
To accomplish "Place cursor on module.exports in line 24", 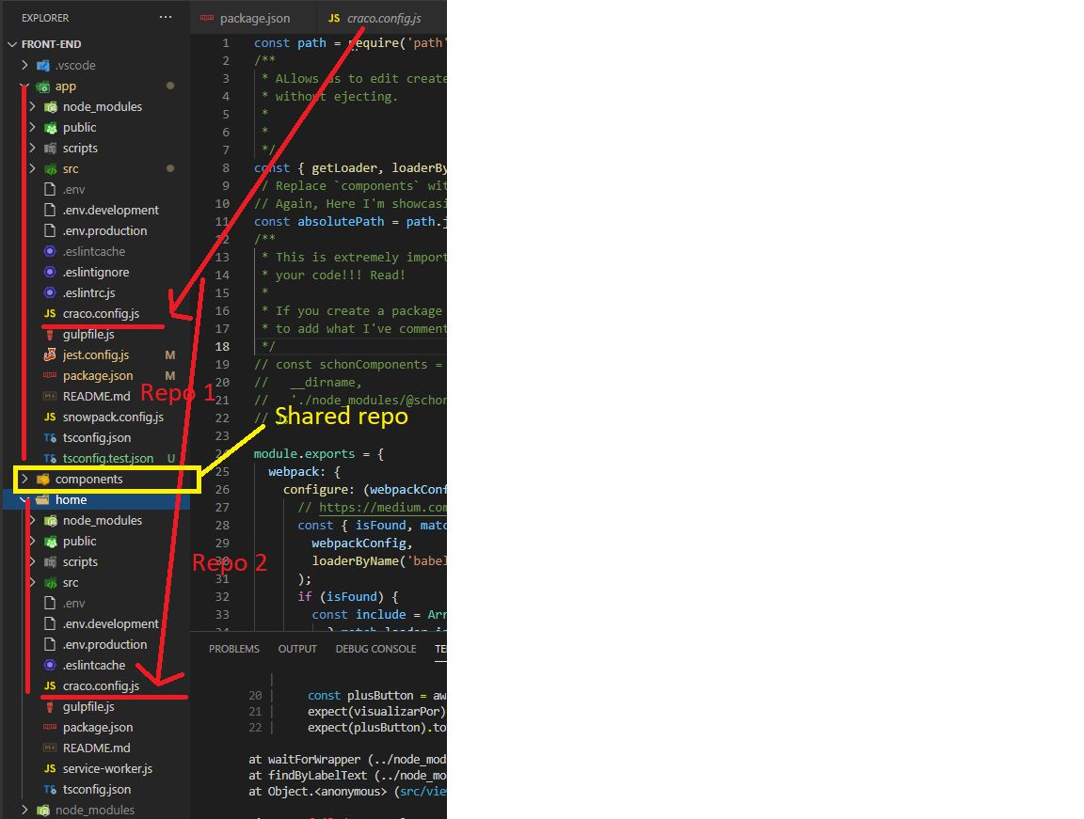I will tap(304, 454).
